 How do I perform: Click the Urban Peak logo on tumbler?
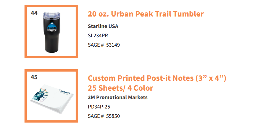[52, 27]
